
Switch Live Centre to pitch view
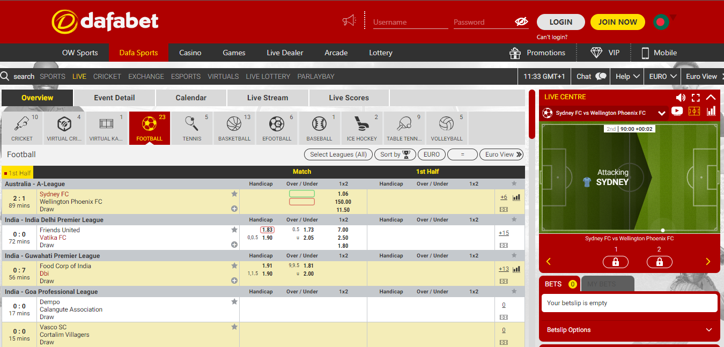click(x=694, y=112)
